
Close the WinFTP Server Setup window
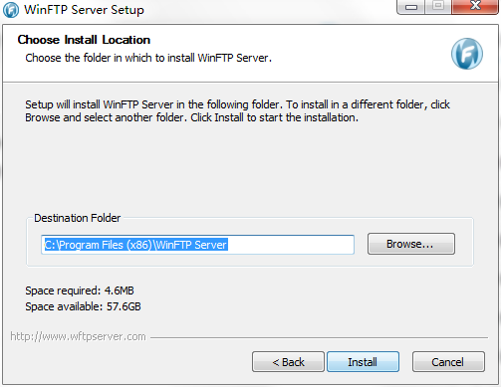click(475, 7)
